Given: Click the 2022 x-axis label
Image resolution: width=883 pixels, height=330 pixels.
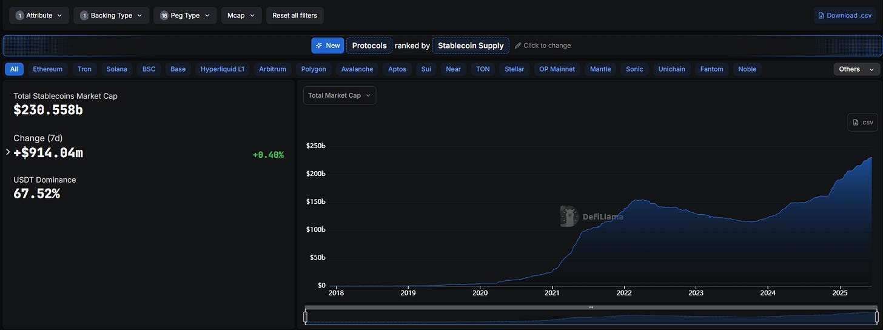Looking at the screenshot, I should click(624, 292).
